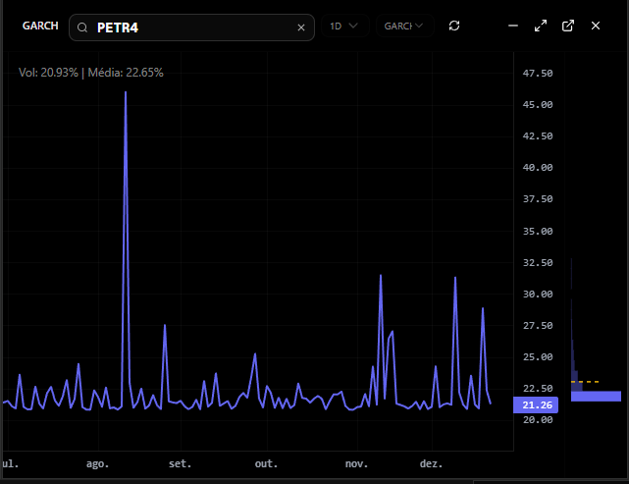The width and height of the screenshot is (629, 484).
Task: Open the 1D timeframe dropdown
Action: (343, 26)
